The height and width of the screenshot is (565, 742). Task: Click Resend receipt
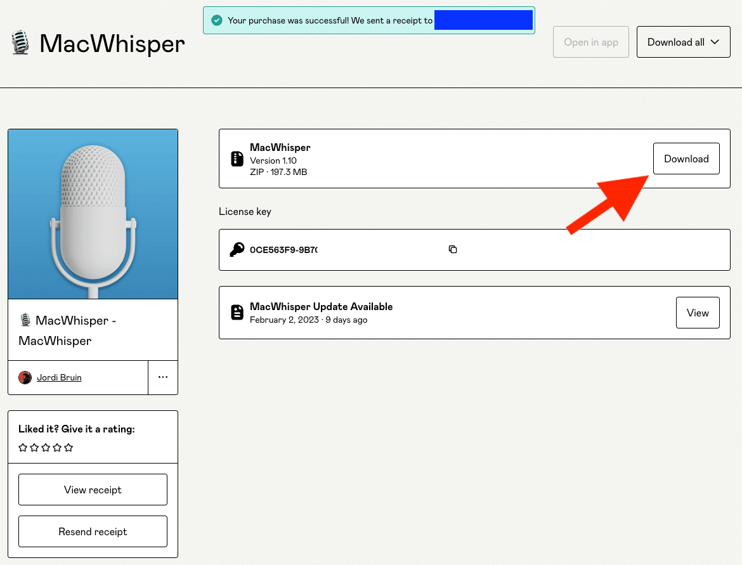click(x=93, y=531)
